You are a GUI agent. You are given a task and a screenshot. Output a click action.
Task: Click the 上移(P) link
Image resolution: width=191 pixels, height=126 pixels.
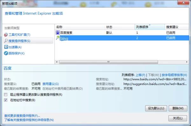coord(140,75)
